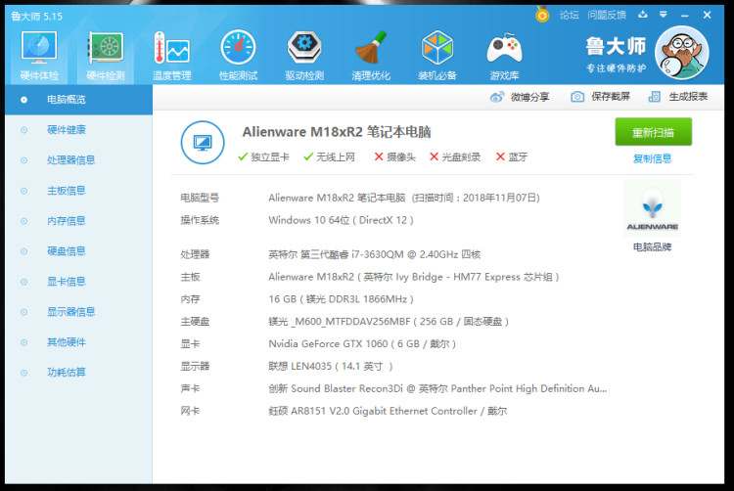This screenshot has height=491, width=734.
Task: Click the M600_MTFDDAV256MBF disk value
Action: click(389, 322)
